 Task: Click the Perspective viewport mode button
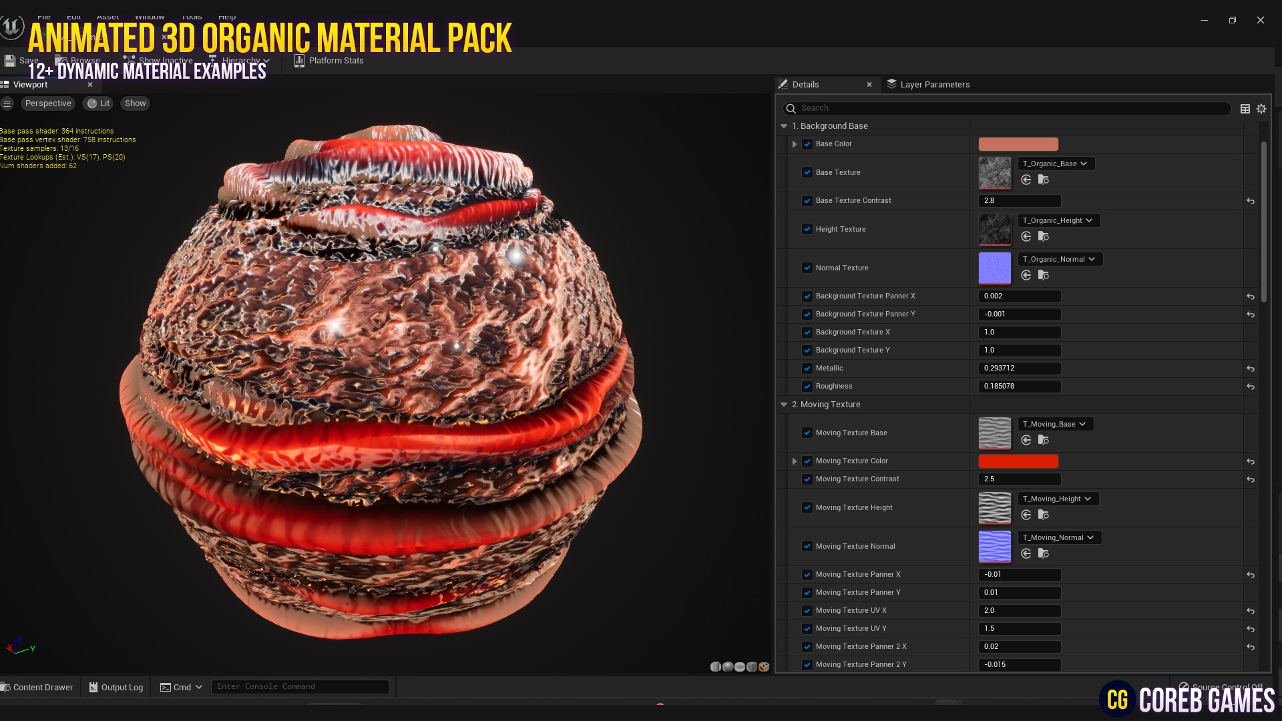coord(47,103)
